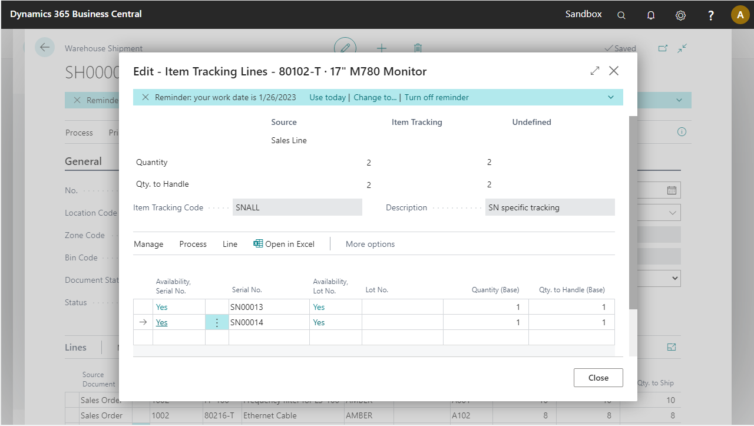
Task: Click Availability Lot No. Yes for SN00014
Action: pos(319,322)
